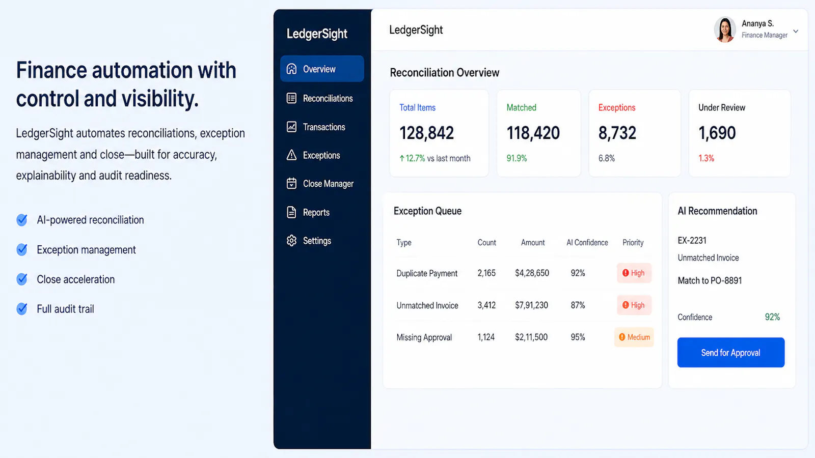Viewport: 815px width, 458px height.
Task: Click the Amount column header
Action: tap(533, 243)
